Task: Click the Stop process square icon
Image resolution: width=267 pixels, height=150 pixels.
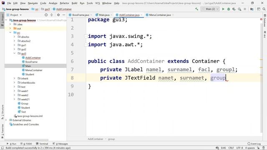Action: tap(245, 9)
